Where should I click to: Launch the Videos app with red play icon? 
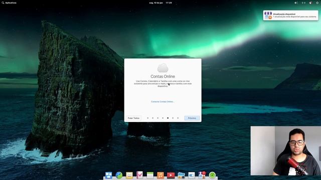tap(171, 175)
